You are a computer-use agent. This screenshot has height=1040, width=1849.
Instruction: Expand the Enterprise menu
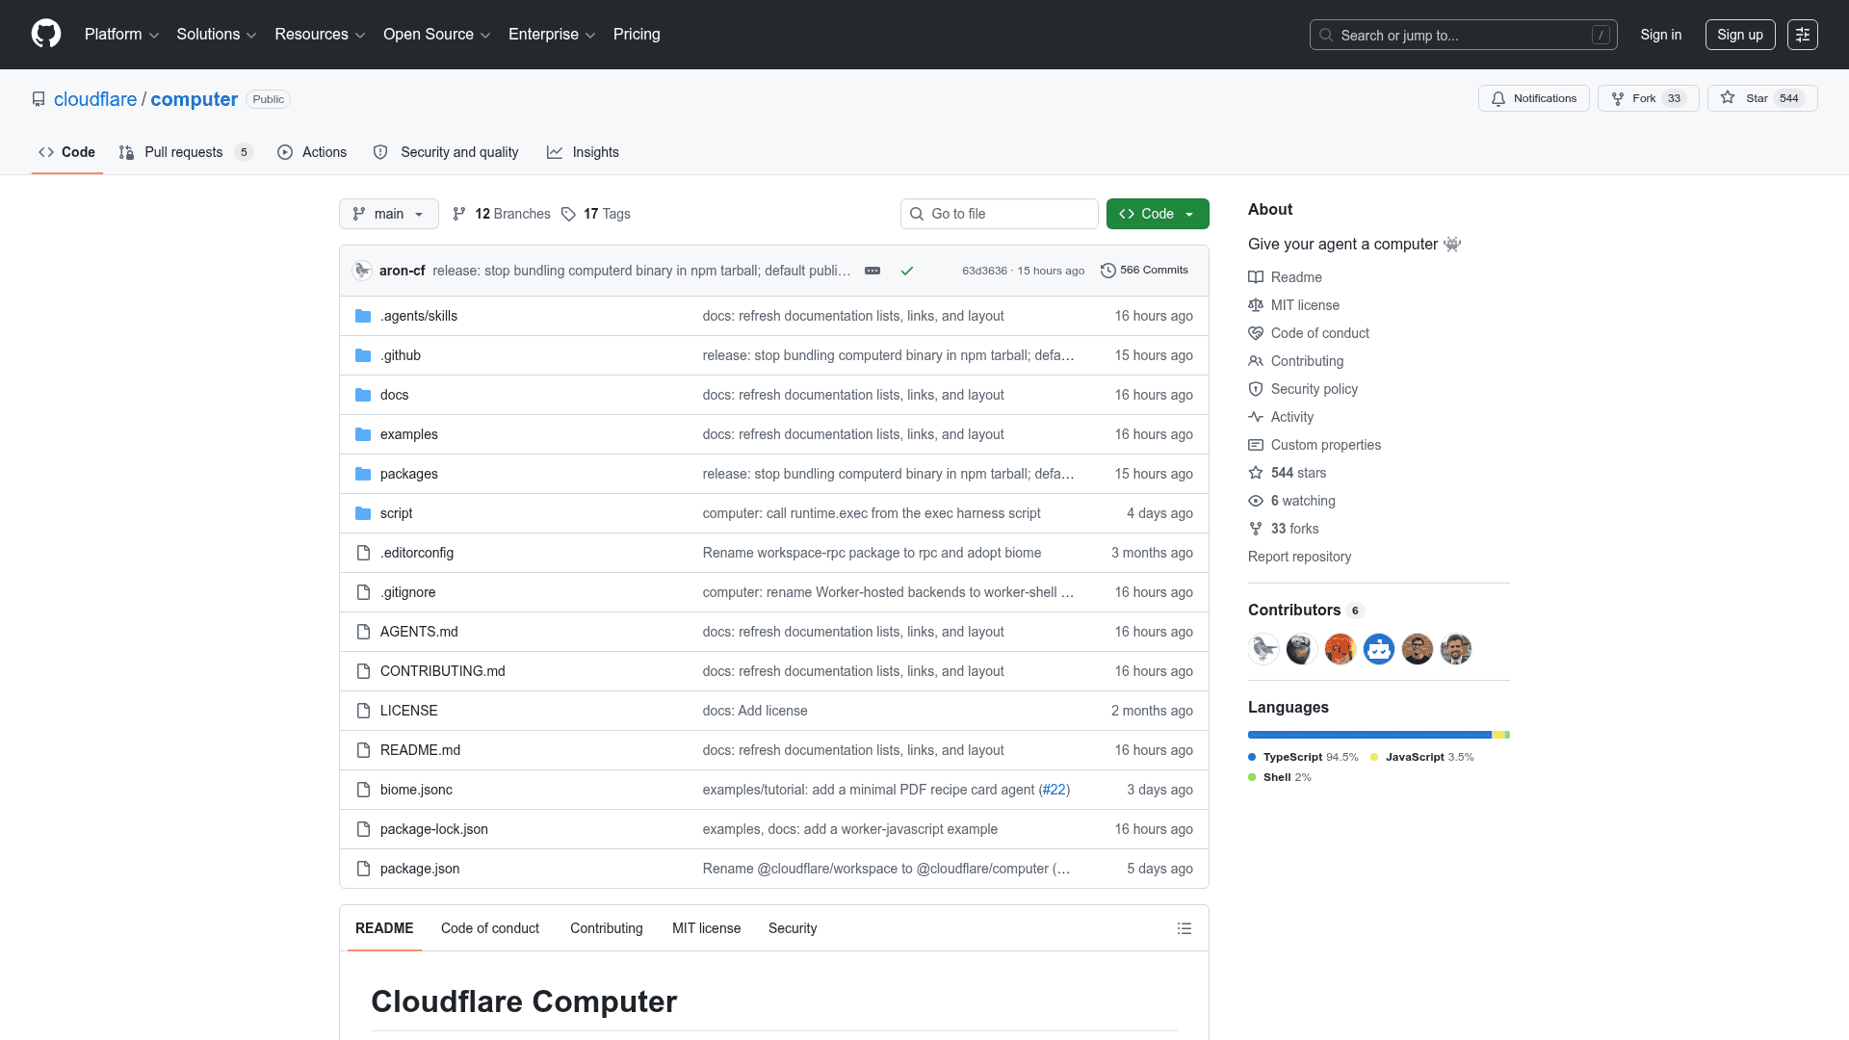552,35
